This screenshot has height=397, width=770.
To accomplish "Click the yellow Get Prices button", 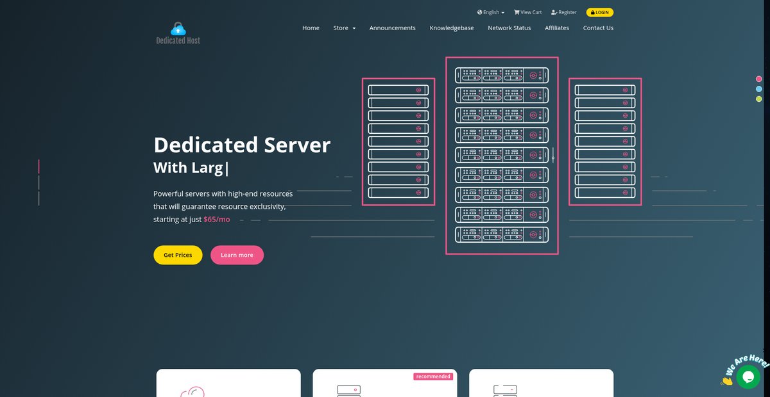I will tap(178, 255).
